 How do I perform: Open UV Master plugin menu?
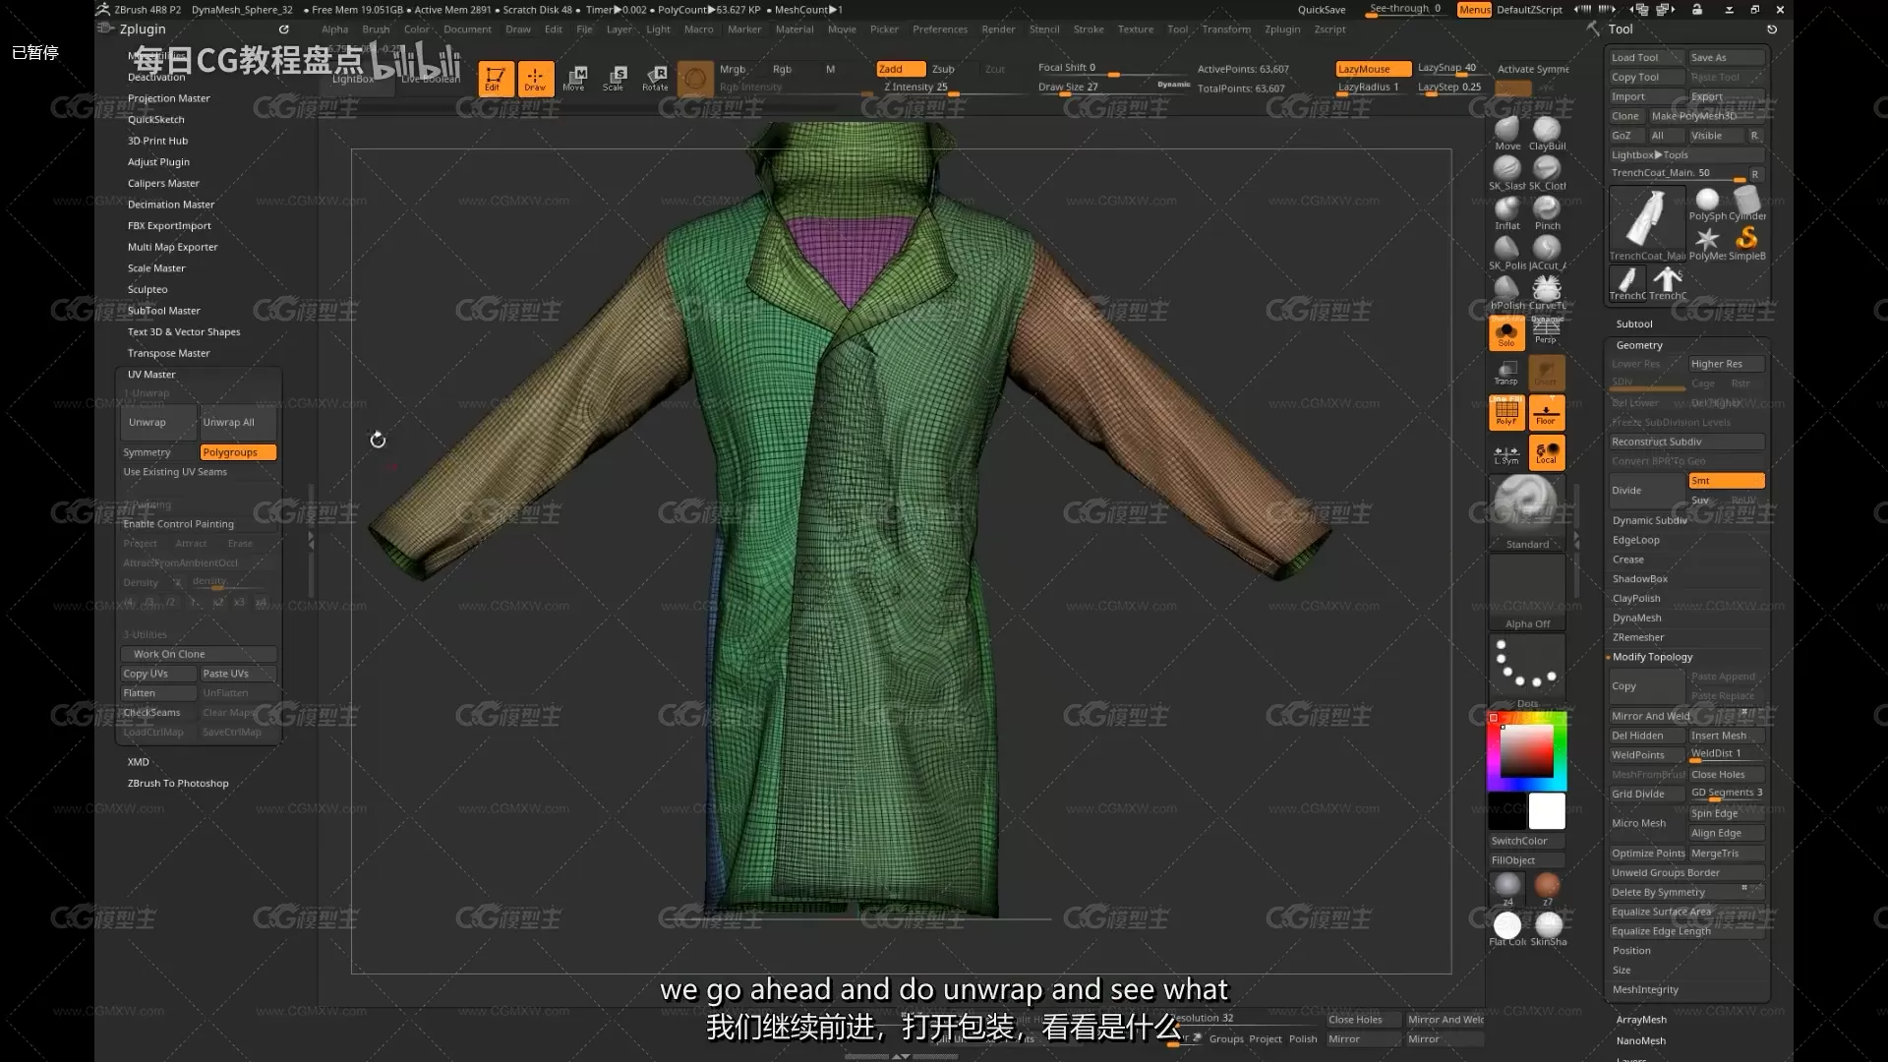pos(150,374)
